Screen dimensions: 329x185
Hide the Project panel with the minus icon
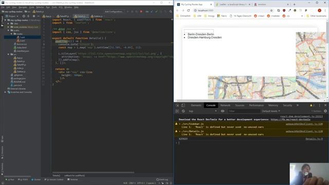[38, 16]
